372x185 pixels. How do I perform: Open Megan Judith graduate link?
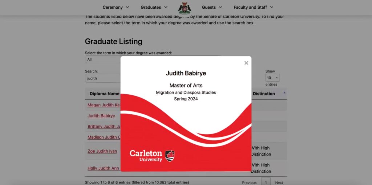pyautogui.click(x=104, y=105)
